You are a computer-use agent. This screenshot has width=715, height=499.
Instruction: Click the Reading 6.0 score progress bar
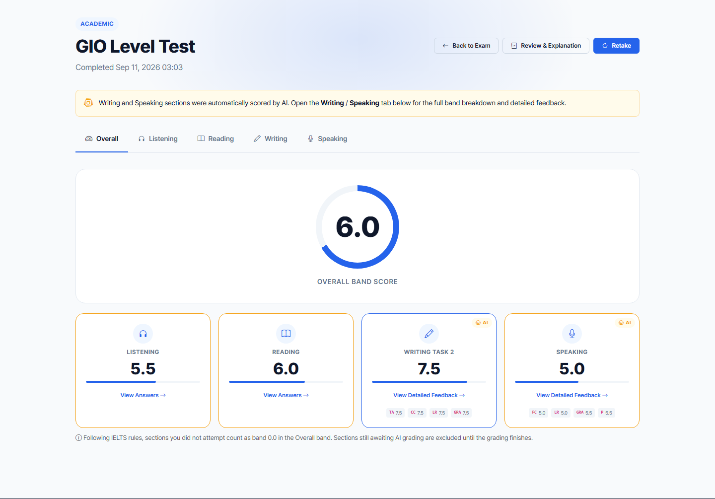coord(286,382)
